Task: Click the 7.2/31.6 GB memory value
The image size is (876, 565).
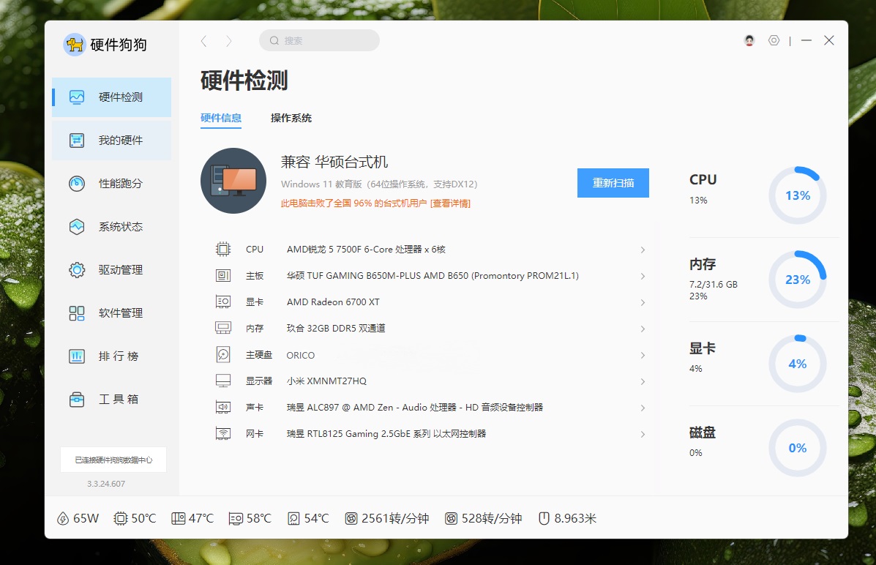Action: pyautogui.click(x=714, y=285)
